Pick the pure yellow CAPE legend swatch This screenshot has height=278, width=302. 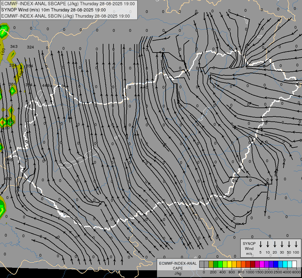[x=230, y=264]
